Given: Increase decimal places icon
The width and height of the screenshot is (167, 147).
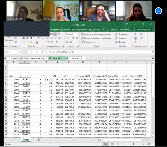Looking at the screenshot, I should (x=67, y=42).
